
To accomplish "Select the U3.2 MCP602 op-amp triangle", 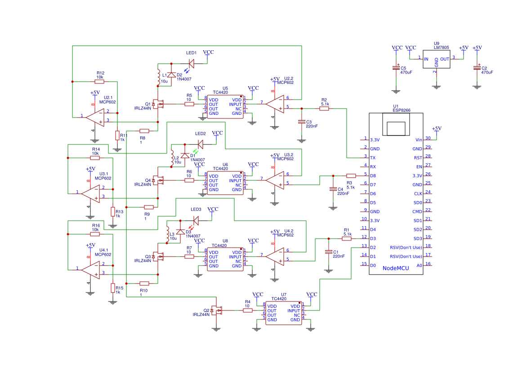I will (275, 180).
